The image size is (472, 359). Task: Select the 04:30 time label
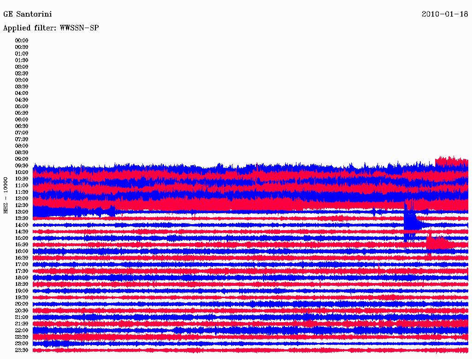(21, 100)
